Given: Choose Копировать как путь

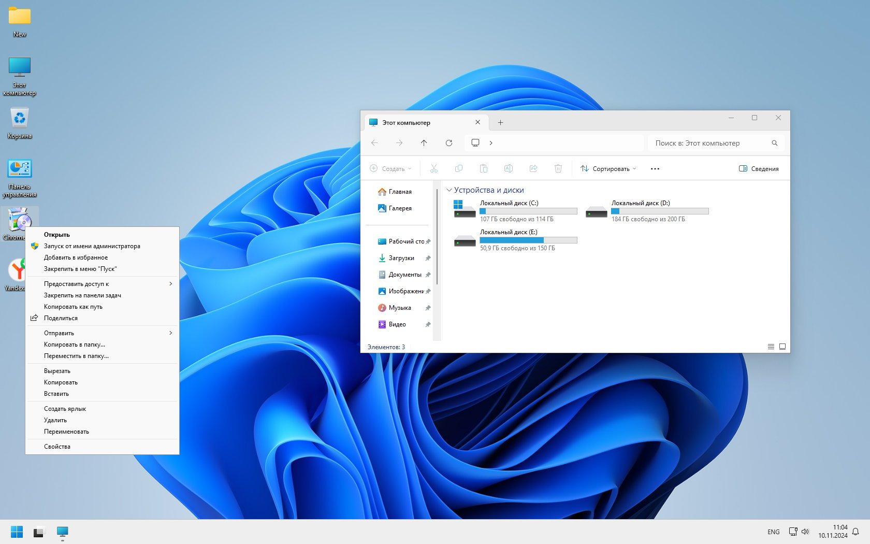Looking at the screenshot, I should [102, 307].
